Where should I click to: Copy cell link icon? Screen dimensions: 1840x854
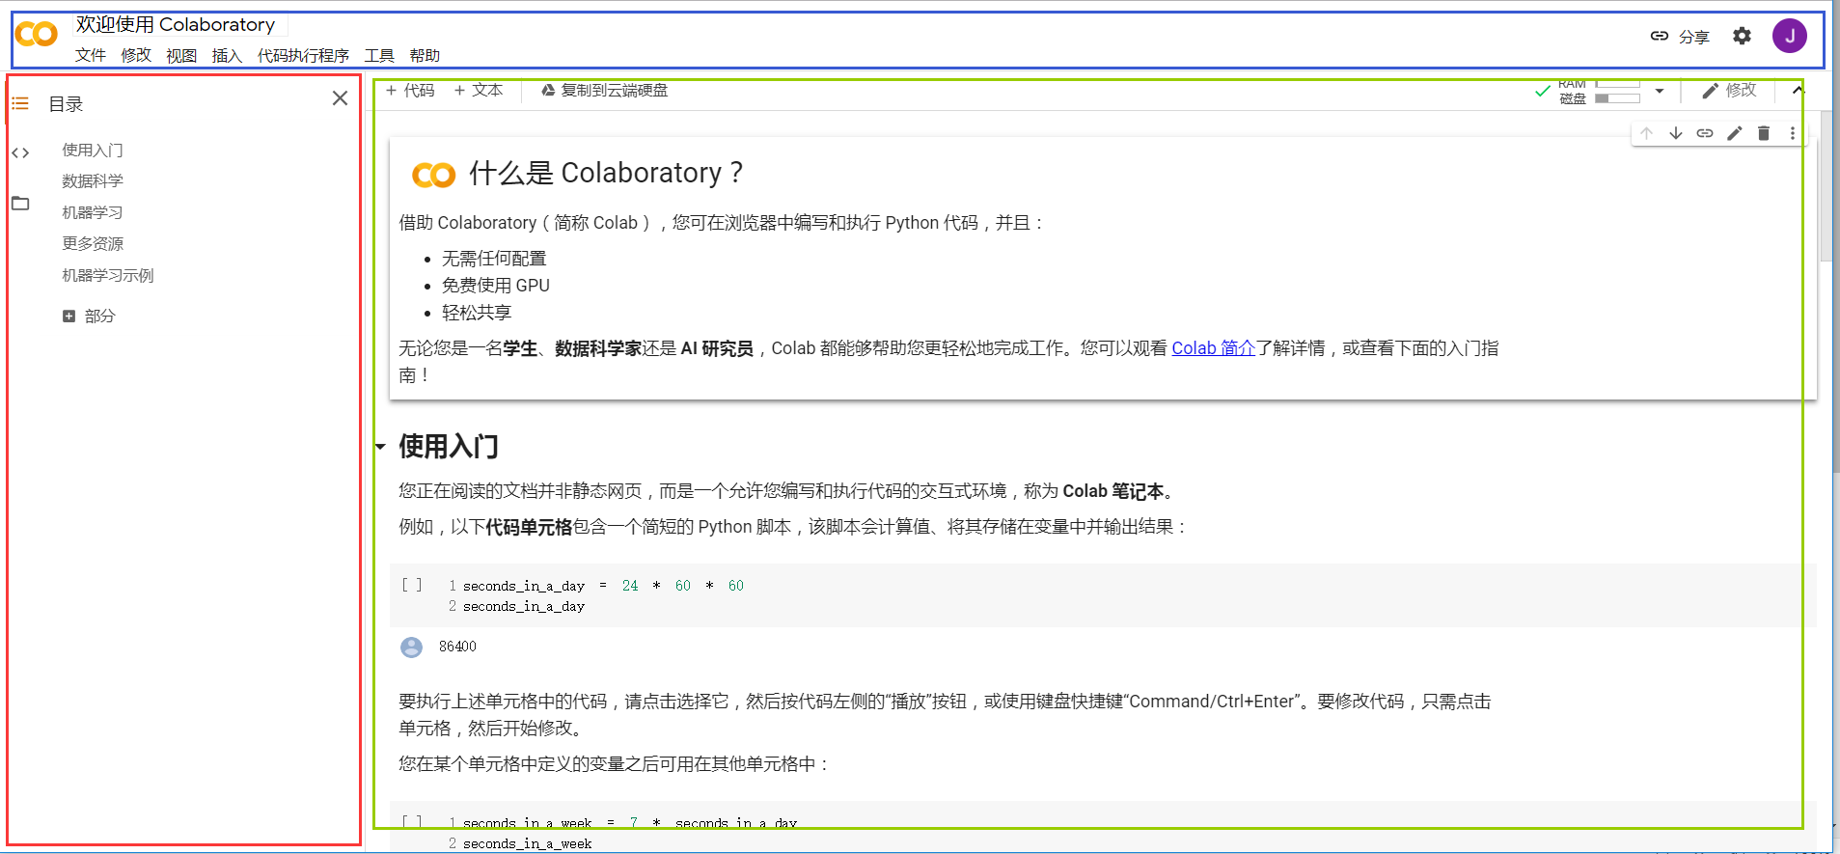pyautogui.click(x=1705, y=133)
